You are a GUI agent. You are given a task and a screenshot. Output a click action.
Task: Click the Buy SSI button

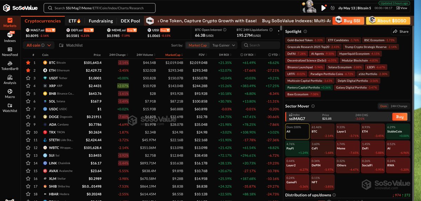348,21
